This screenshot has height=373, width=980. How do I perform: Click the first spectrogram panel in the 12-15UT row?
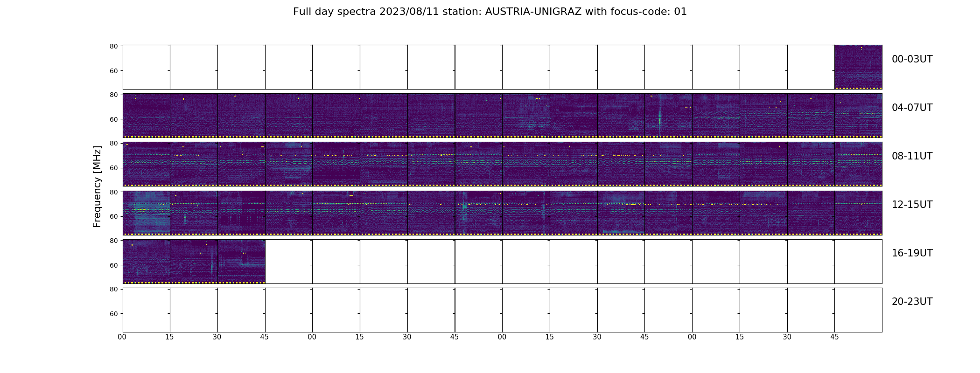(x=146, y=213)
